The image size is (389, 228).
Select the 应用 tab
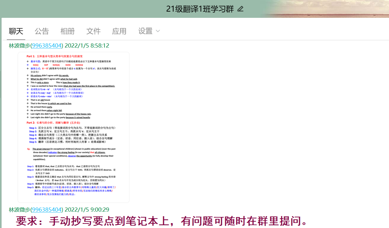coord(119,31)
